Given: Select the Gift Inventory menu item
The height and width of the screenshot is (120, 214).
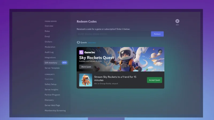Looking at the screenshot, I should coord(56,63).
